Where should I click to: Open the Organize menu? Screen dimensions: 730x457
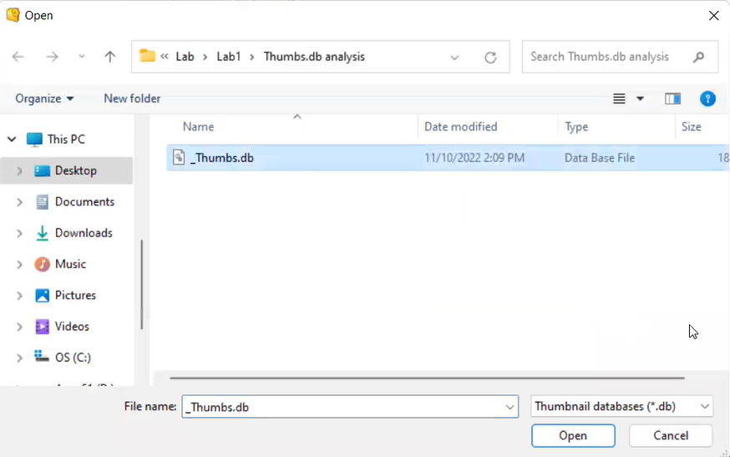click(x=44, y=99)
